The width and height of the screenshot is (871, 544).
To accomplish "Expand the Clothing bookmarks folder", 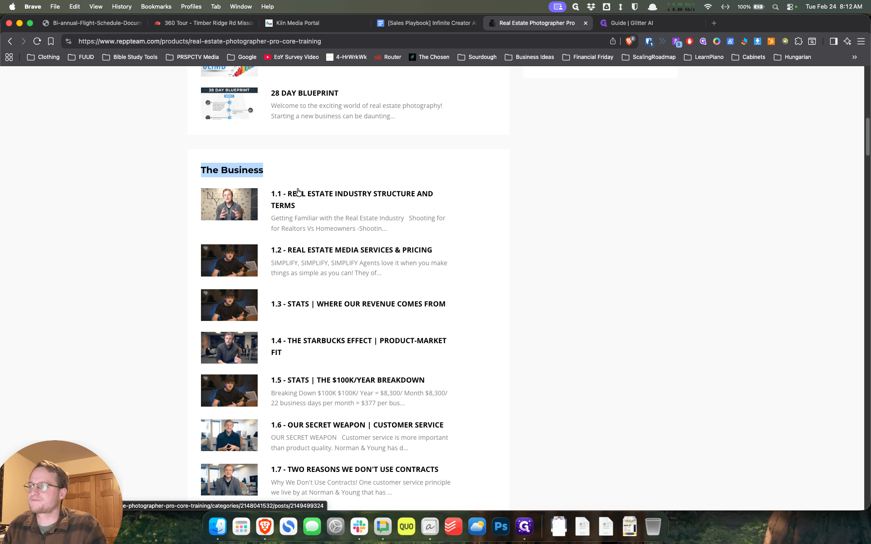I will point(44,57).
